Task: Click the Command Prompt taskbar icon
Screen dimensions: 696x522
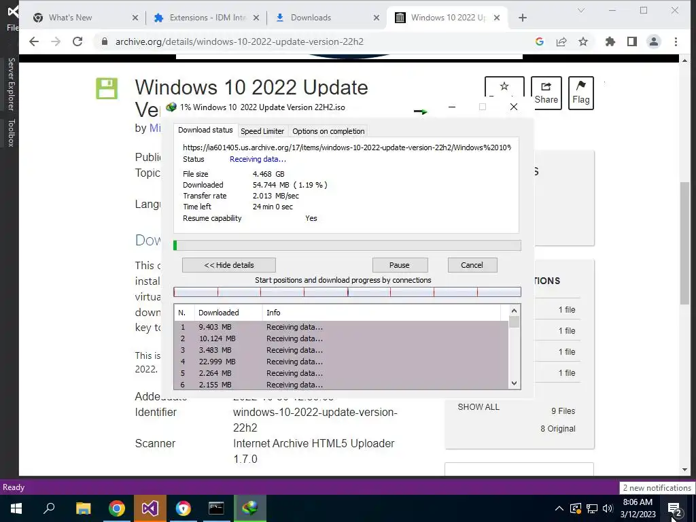Action: pyautogui.click(x=216, y=508)
